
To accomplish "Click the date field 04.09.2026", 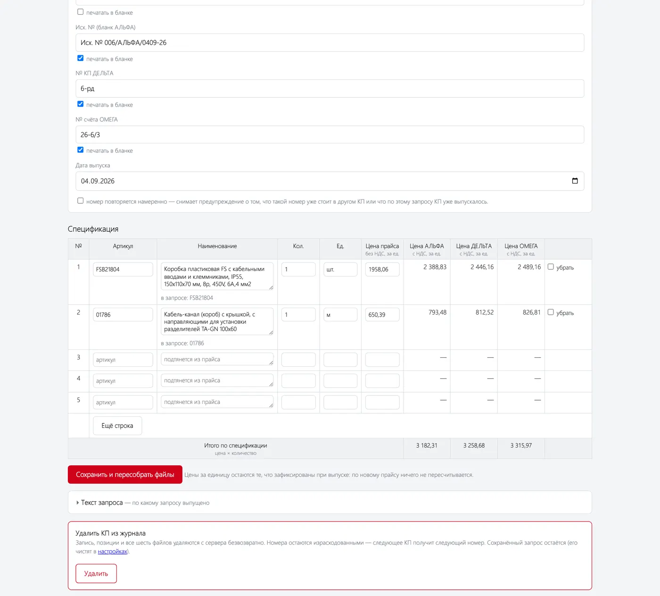I will coord(330,181).
